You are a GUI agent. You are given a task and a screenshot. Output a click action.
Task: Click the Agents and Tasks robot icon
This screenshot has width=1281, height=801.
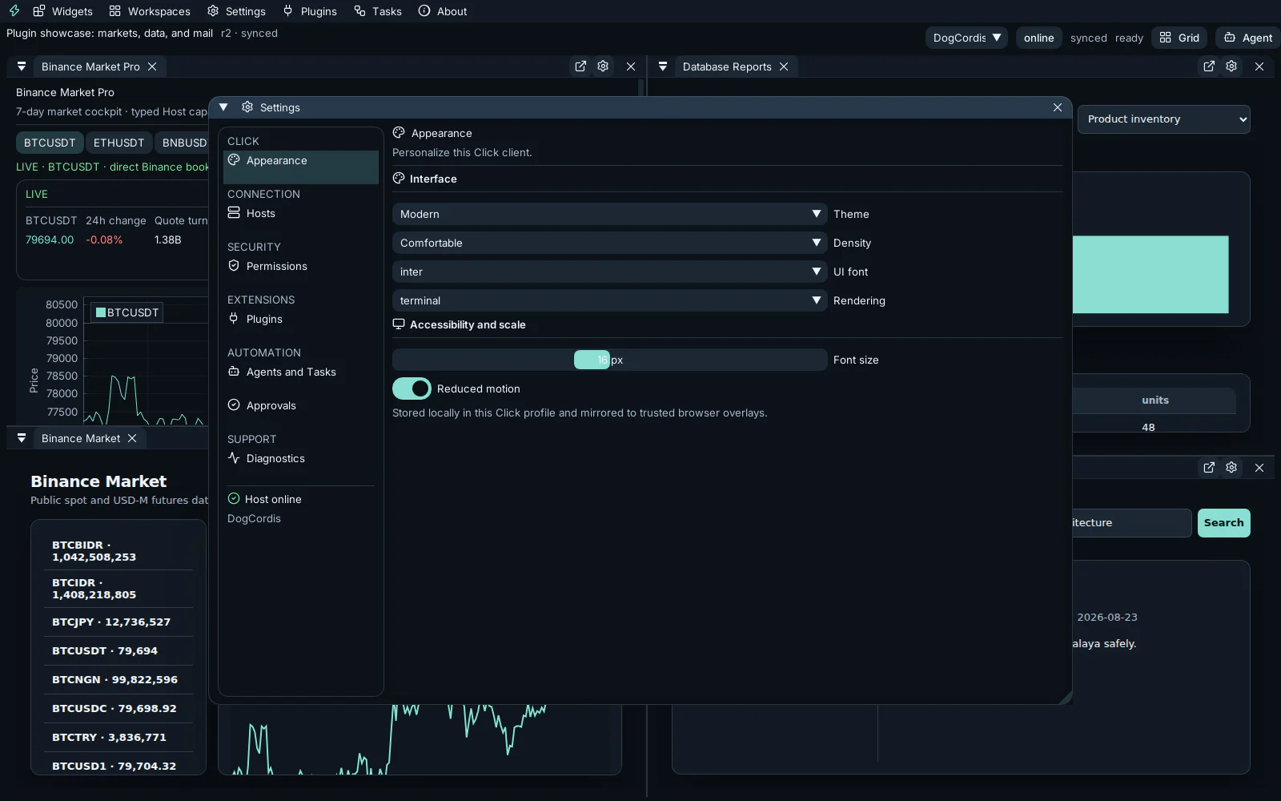point(234,372)
